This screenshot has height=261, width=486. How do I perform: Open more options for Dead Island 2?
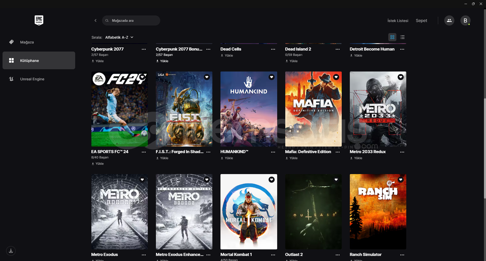click(338, 49)
